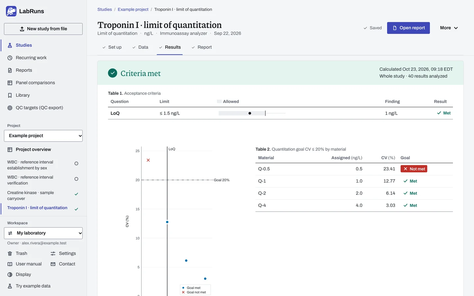The width and height of the screenshot is (474, 296).
Task: Open Contact envelope icon
Action: tap(53, 264)
